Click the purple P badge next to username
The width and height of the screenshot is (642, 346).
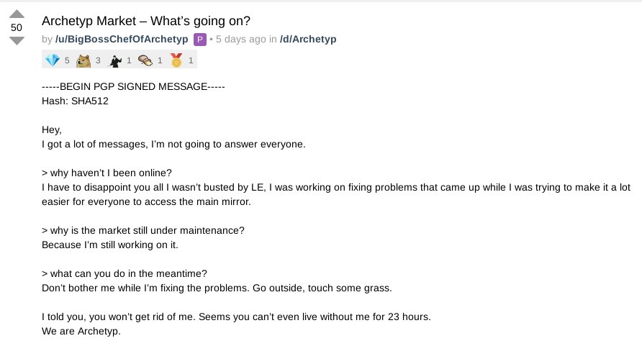(200, 40)
